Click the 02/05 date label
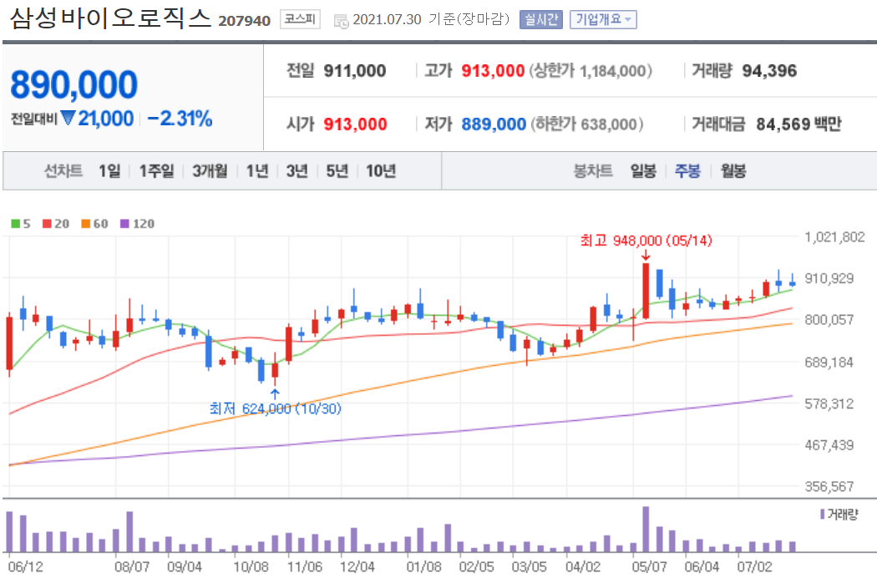877x583 pixels. [477, 567]
